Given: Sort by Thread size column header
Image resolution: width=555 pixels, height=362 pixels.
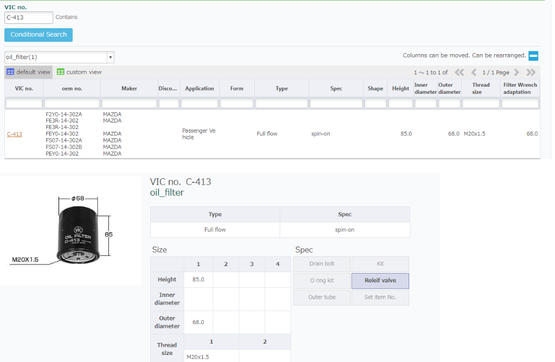Looking at the screenshot, I should point(481,88).
